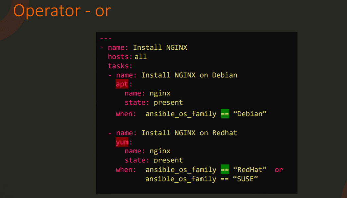The image size is (347, 198).
Task: Click the "when:" keyword on the Debian task
Action: 126,114
